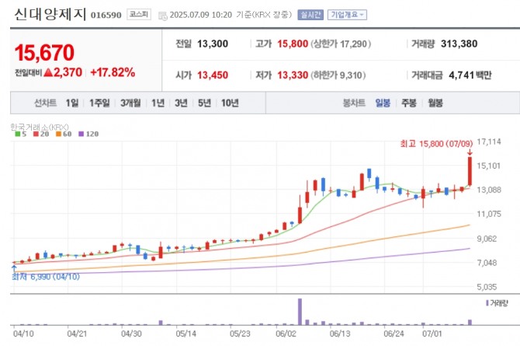Open the 기업개요 dropdown

click(x=347, y=15)
